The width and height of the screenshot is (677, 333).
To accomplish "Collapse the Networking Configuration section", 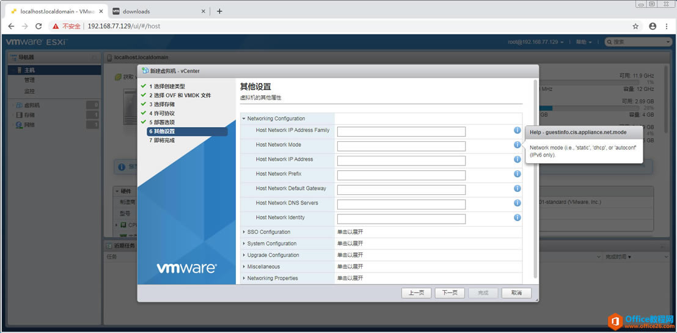I will coord(244,119).
